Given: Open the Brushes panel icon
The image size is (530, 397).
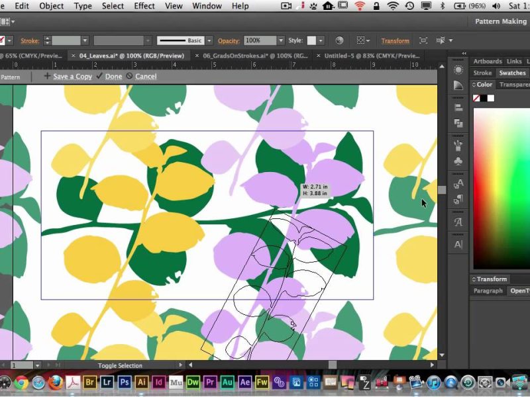Looking at the screenshot, I should point(458,146).
